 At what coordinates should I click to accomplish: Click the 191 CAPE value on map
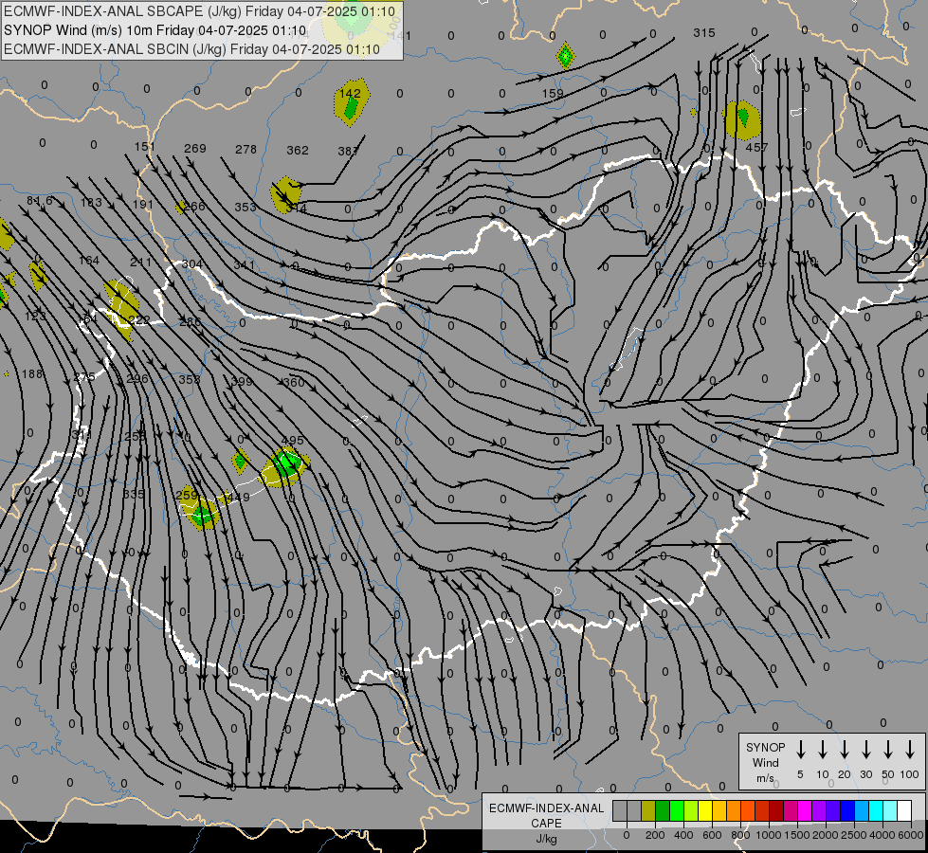143,204
